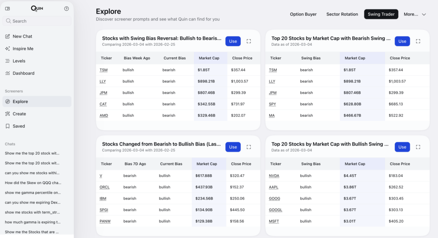This screenshot has height=238, width=438.
Task: Click the sidebar Search field
Action: pyautogui.click(x=37, y=21)
